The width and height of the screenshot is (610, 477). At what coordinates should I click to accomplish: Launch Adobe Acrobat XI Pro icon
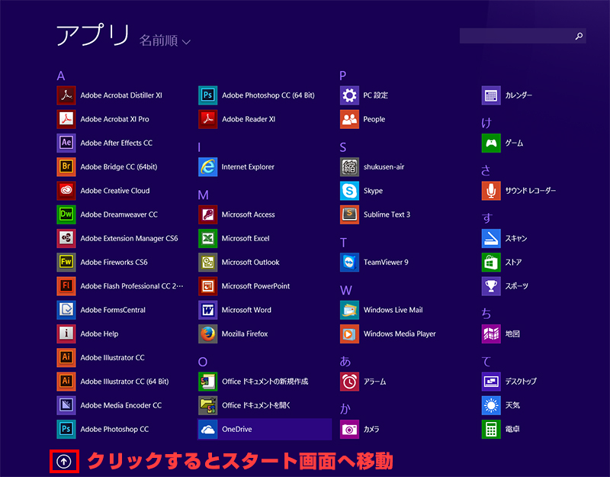[66, 119]
